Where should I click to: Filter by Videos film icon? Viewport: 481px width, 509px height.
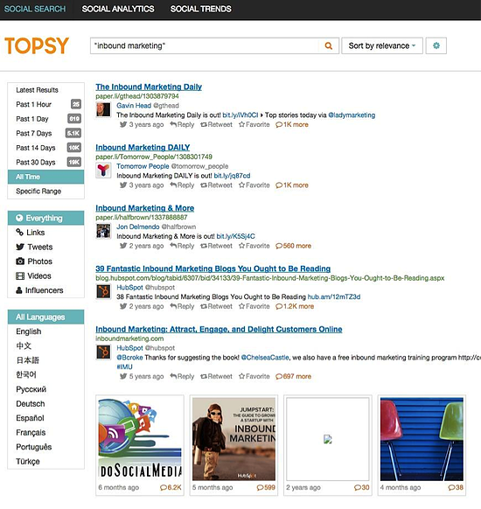(x=20, y=275)
